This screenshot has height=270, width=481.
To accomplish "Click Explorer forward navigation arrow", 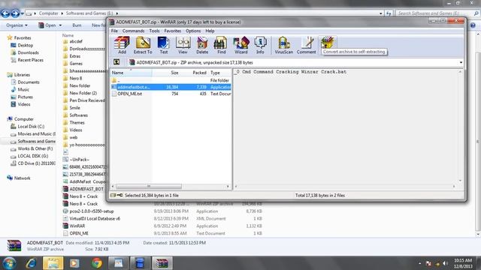I will pos(15,13).
